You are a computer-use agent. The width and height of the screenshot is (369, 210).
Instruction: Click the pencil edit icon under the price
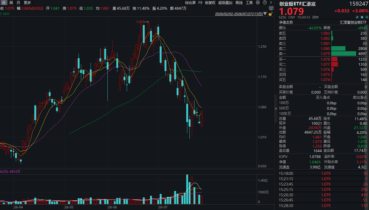(x=357, y=17)
